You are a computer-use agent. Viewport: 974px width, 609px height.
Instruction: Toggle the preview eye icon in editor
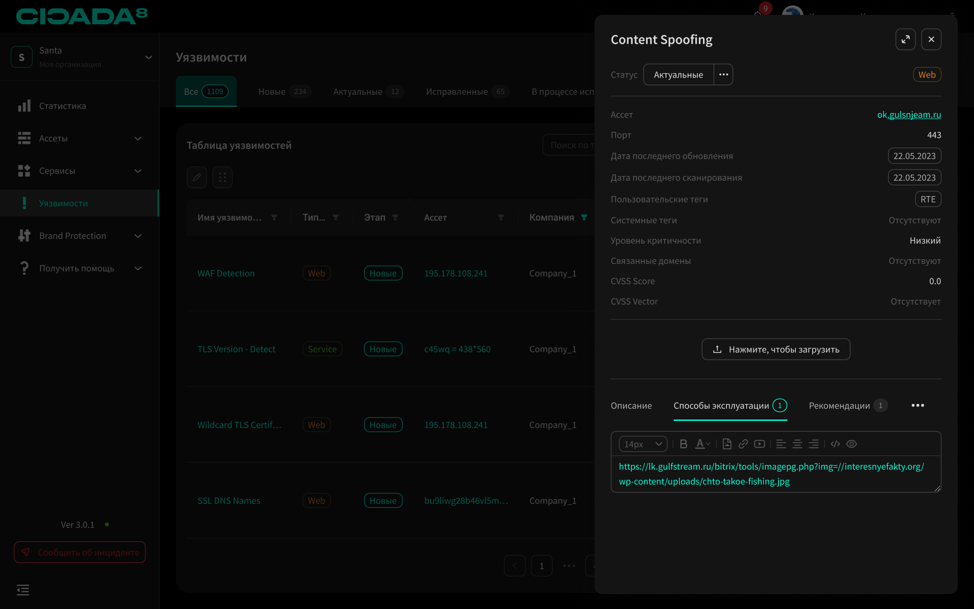851,444
